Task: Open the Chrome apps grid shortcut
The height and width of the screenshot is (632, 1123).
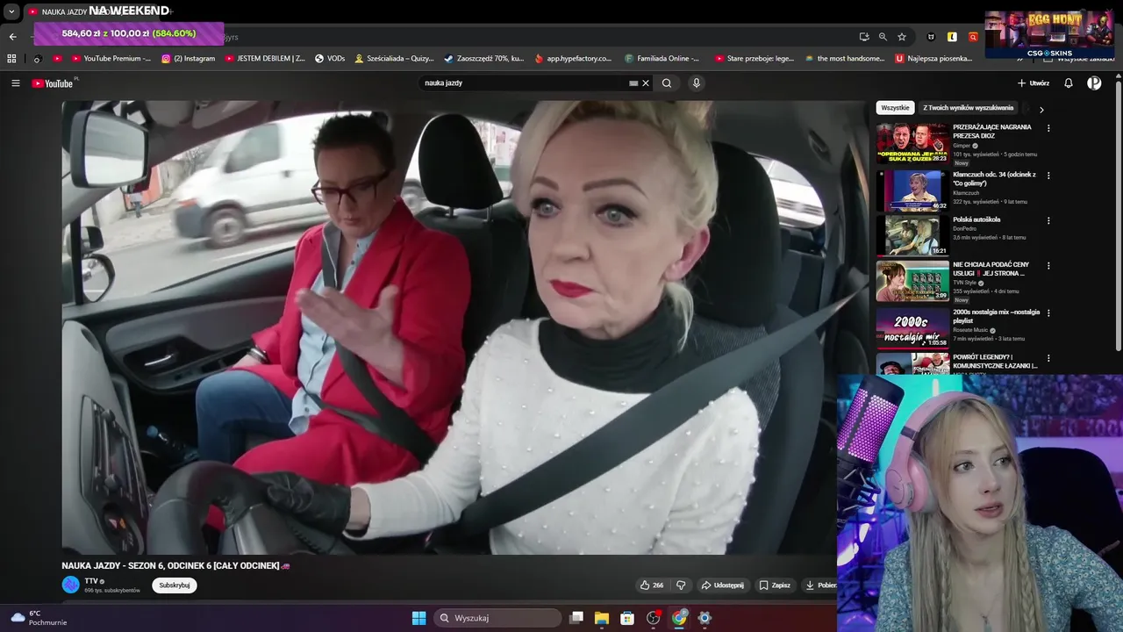Action: click(11, 59)
